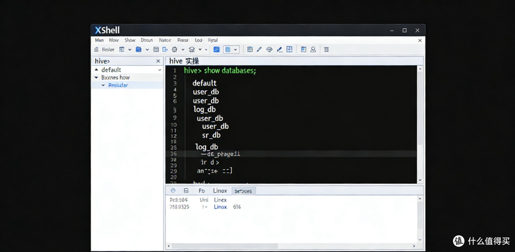Click user_db on line 9
The image size is (515, 252).
pyautogui.click(x=210, y=118)
